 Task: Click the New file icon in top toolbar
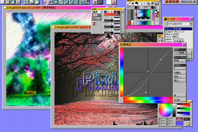(2, 2)
